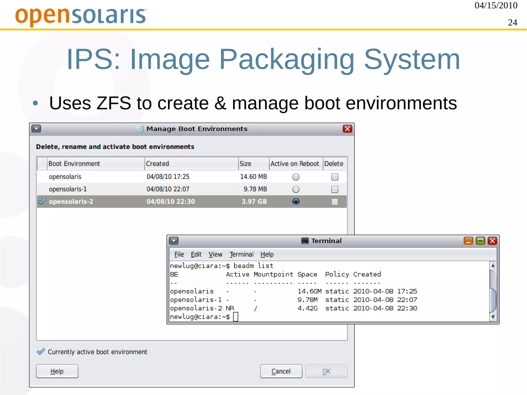The height and width of the screenshot is (395, 527).
Task: Check the Delete box for opensolaris
Action: pyautogui.click(x=335, y=177)
